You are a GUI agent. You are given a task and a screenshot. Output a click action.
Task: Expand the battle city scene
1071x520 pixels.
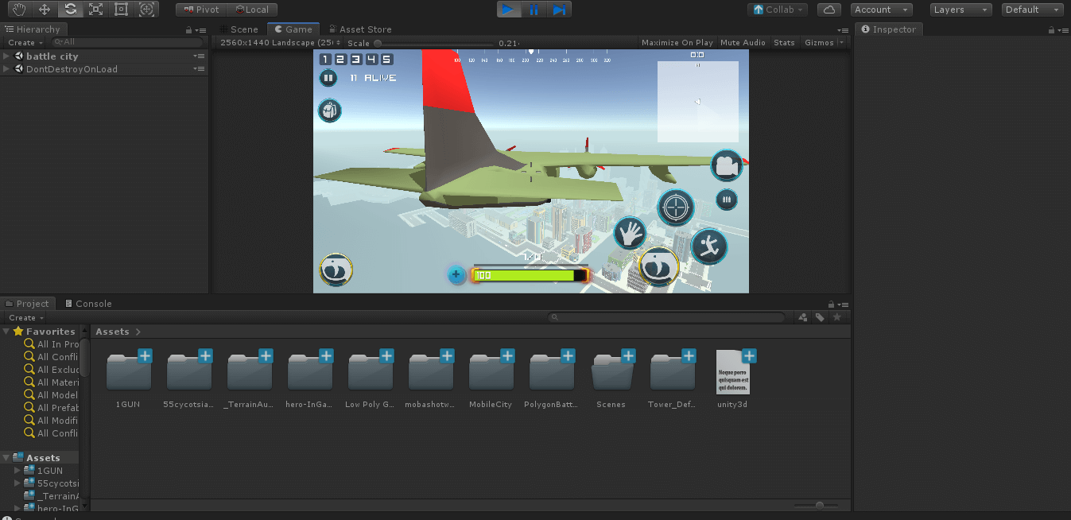coord(6,56)
